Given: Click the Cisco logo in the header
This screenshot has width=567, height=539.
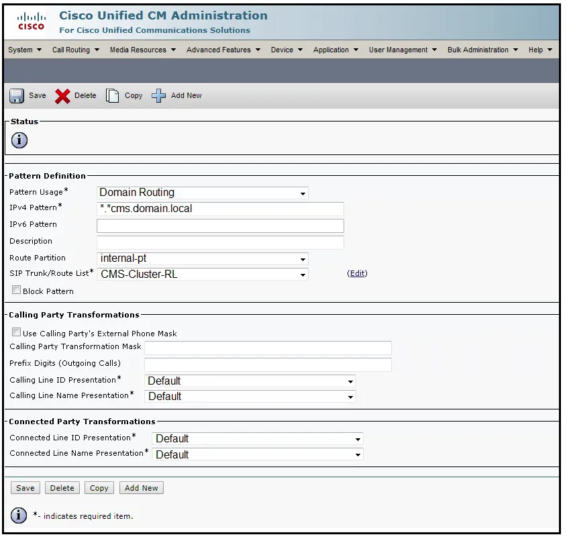Looking at the screenshot, I should [32, 21].
